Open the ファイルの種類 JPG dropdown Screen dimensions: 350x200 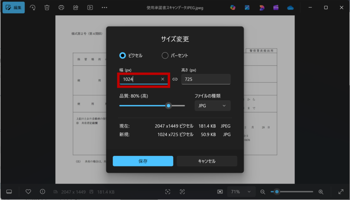pos(212,106)
